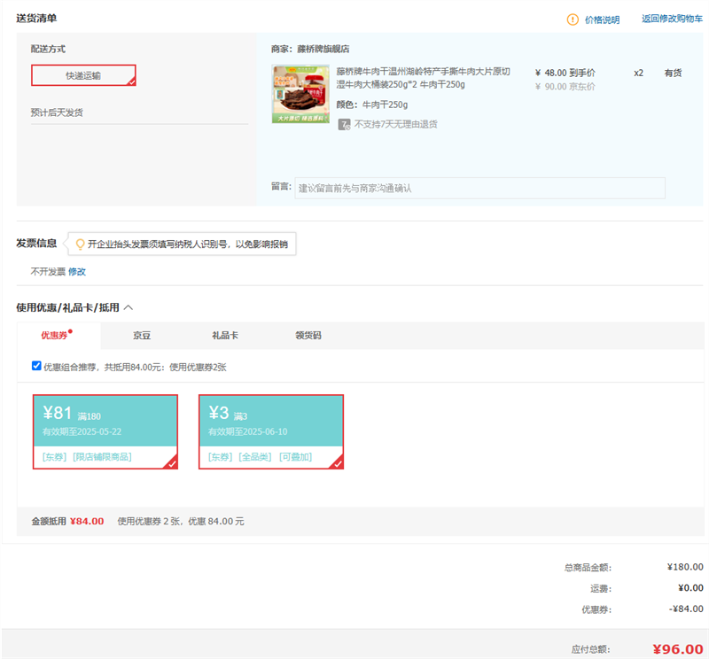Viewport: 709px width, 659px height.
Task: Click the 藤桥牌旗舰店 merchant name
Action: click(x=323, y=49)
